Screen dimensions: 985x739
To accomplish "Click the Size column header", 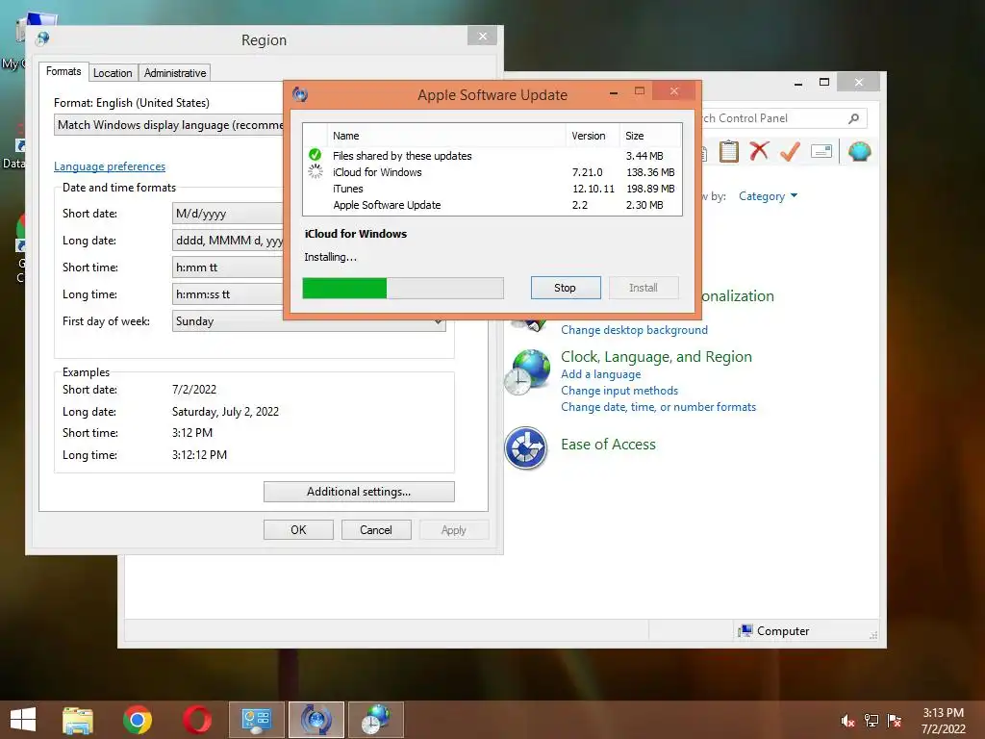I will click(650, 136).
